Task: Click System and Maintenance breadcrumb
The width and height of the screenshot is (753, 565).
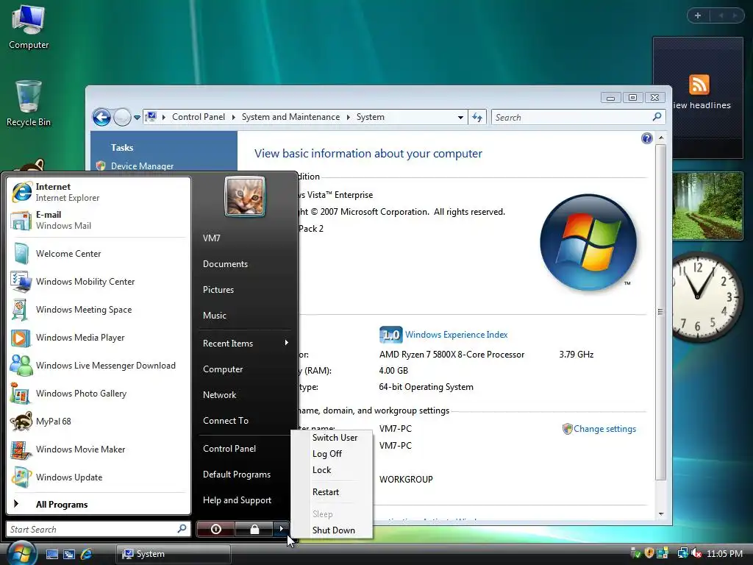Action: pyautogui.click(x=290, y=117)
